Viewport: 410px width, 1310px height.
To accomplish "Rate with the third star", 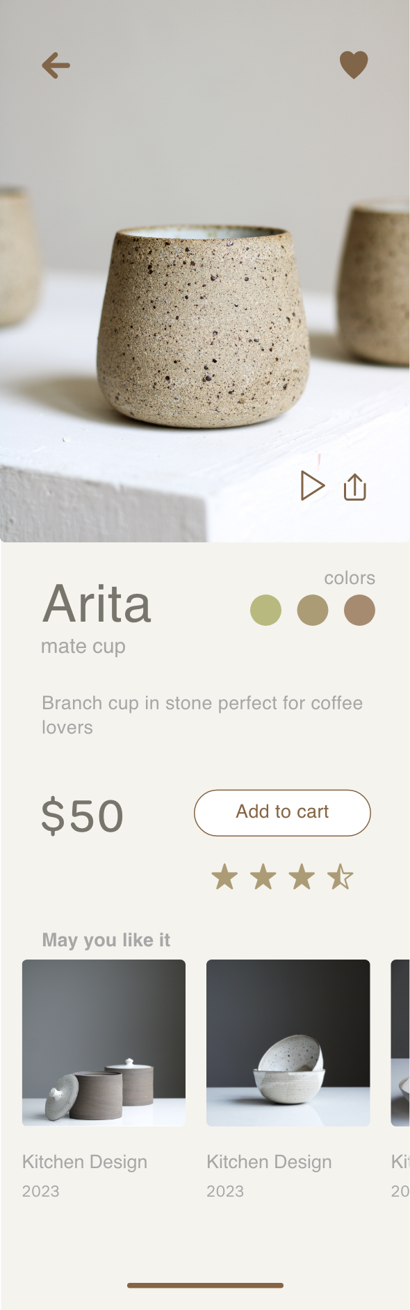I will [302, 877].
